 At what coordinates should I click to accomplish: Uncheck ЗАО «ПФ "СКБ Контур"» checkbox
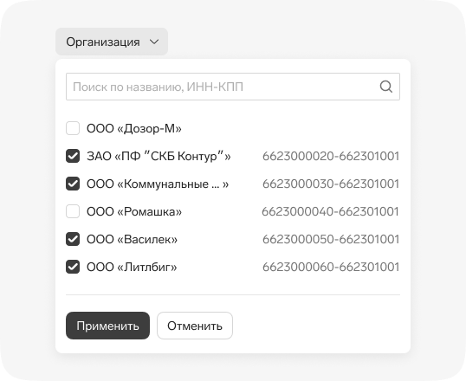[73, 156]
